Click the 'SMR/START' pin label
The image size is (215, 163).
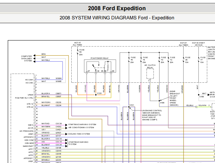(x=28, y=146)
